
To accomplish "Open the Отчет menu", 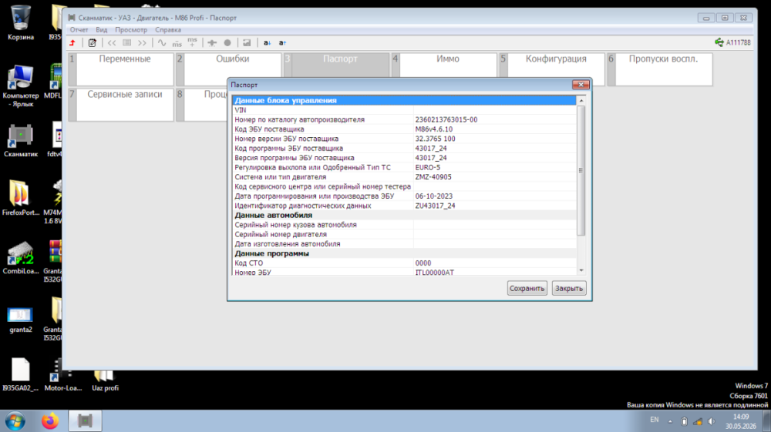I will pos(79,30).
